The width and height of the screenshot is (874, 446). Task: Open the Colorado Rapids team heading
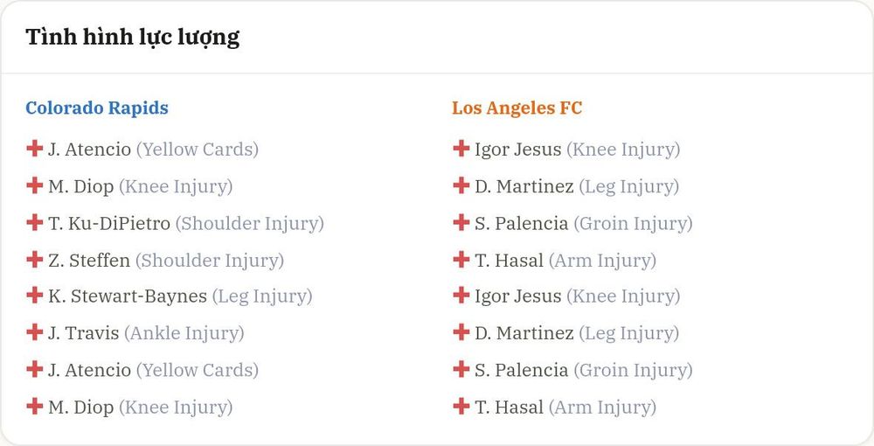tap(97, 108)
